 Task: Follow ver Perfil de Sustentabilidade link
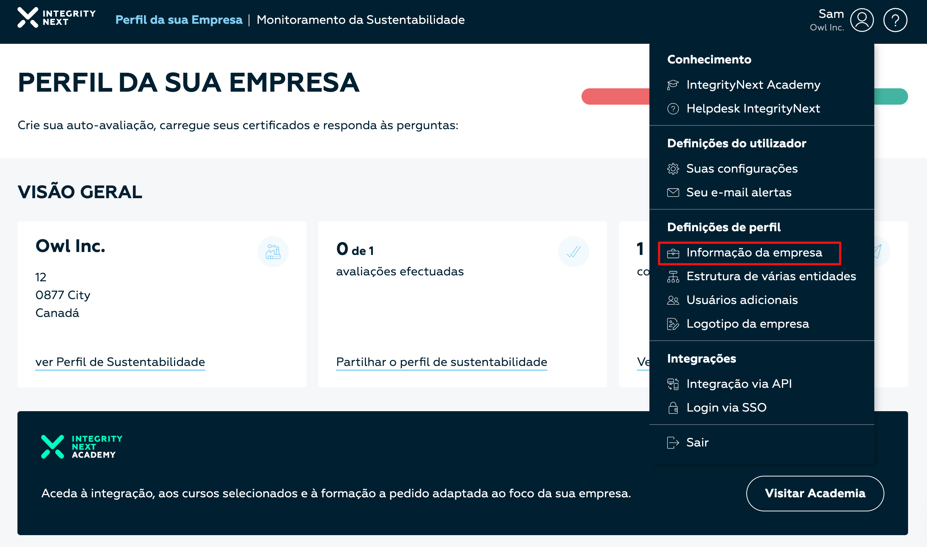(120, 362)
